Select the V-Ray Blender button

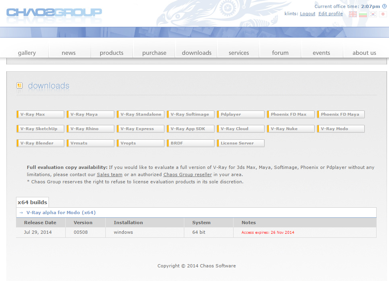(40, 143)
